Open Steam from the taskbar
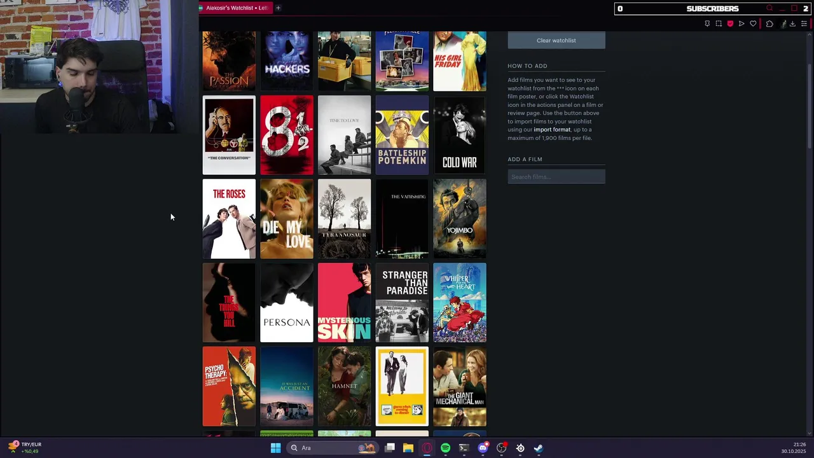 [539, 448]
